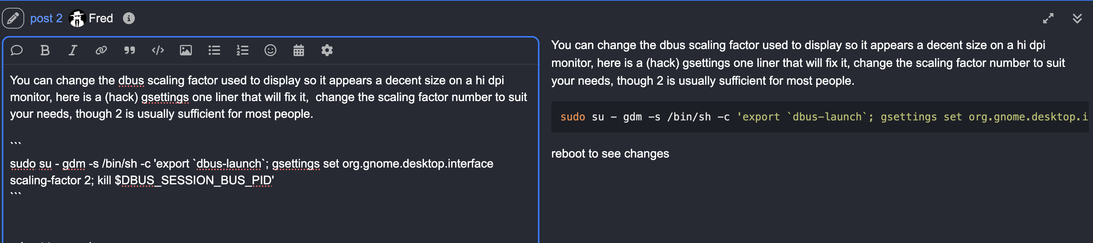Create a numbered list
The width and height of the screenshot is (1093, 243).
click(x=242, y=51)
